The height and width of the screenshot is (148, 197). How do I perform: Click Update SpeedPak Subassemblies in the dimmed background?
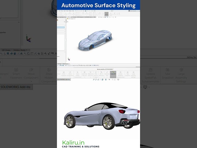(x=151, y=76)
